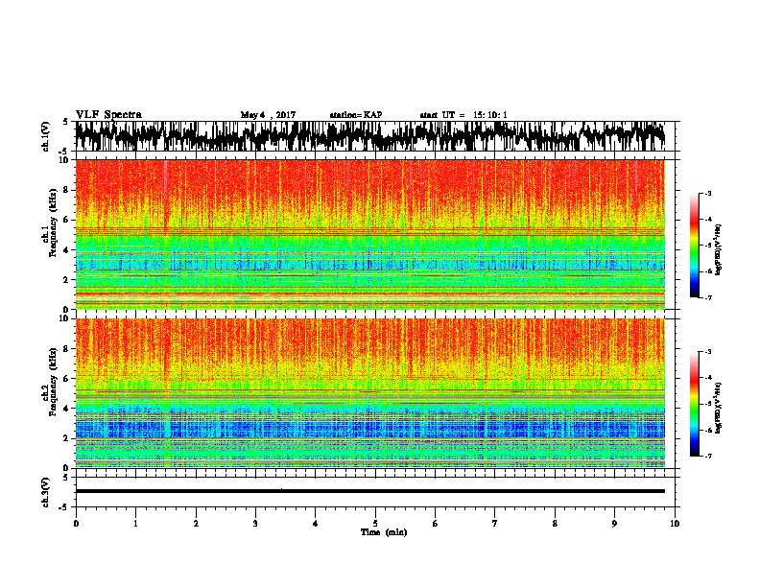This screenshot has height=587, width=760.
Task: Click the 'Time (min)' axis label
Action: 384,532
